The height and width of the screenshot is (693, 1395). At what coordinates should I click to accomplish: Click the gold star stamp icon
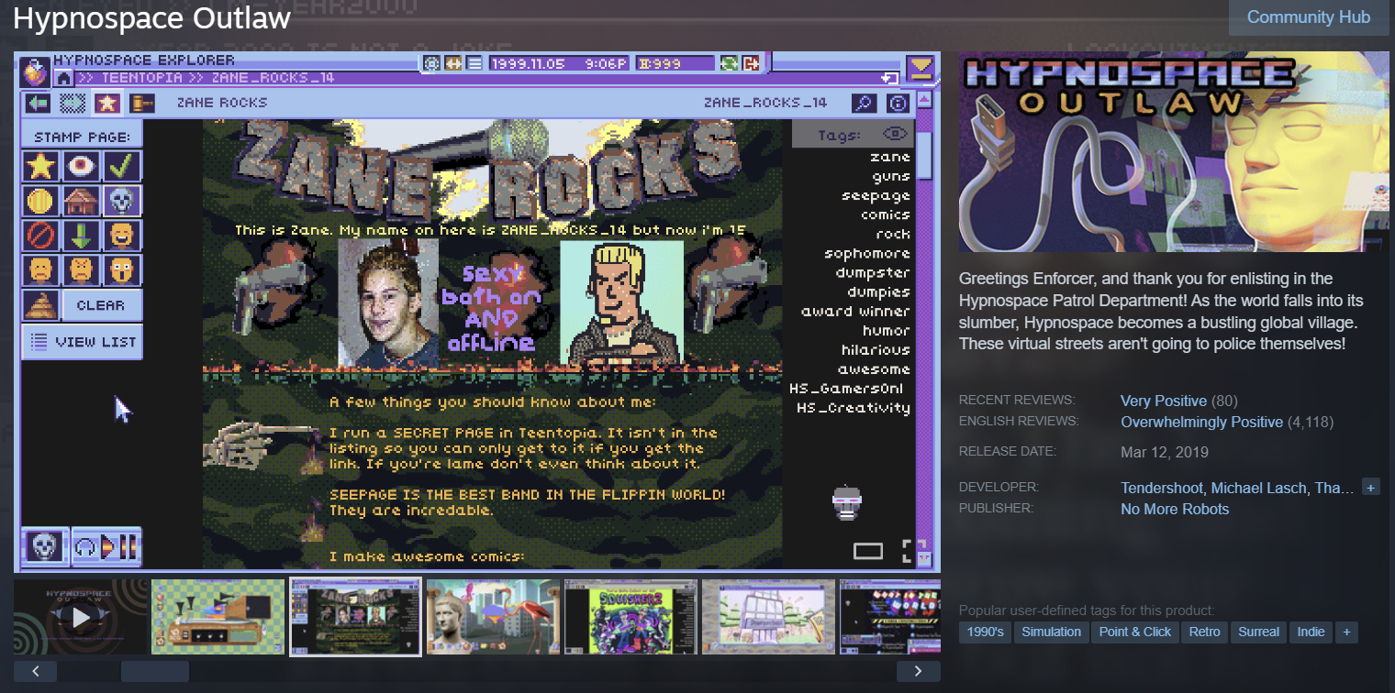[41, 166]
